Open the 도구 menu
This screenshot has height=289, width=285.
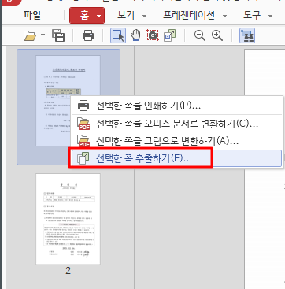(x=252, y=15)
